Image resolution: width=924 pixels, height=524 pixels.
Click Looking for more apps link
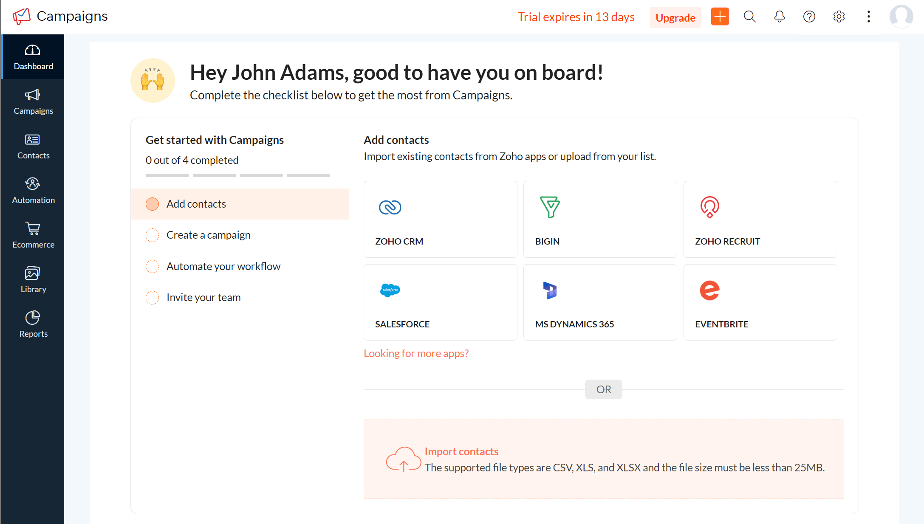click(416, 353)
